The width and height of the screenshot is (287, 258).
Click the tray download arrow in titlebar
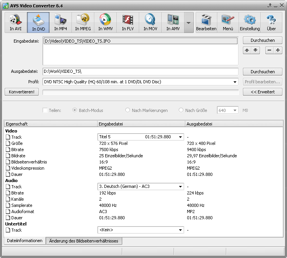(x=270, y=5)
